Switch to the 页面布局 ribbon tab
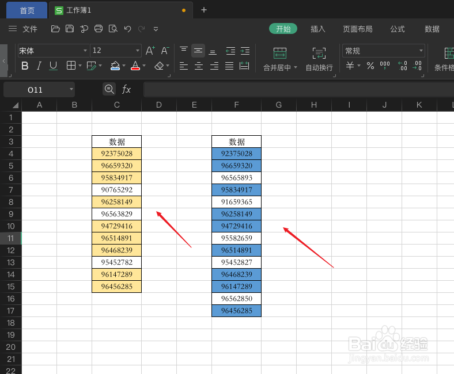Viewport: 454px width, 374px height. point(358,29)
